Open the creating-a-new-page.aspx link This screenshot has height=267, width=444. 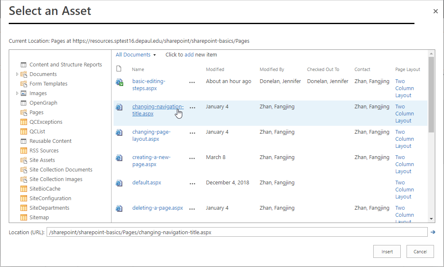pos(151,161)
